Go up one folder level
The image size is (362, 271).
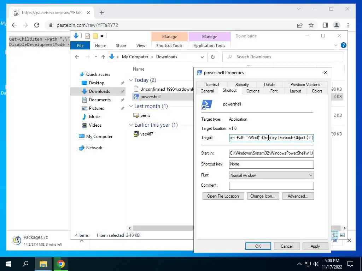[103, 57]
